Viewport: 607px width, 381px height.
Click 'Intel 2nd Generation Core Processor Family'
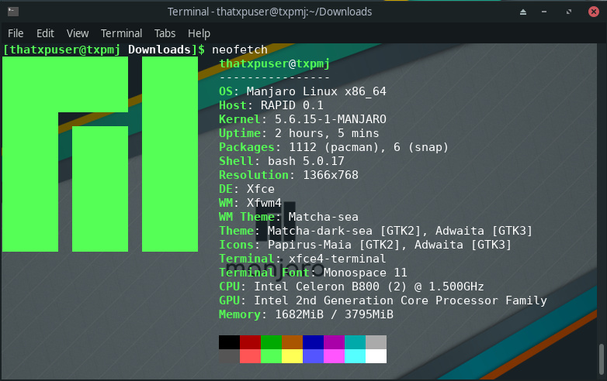[x=401, y=300]
